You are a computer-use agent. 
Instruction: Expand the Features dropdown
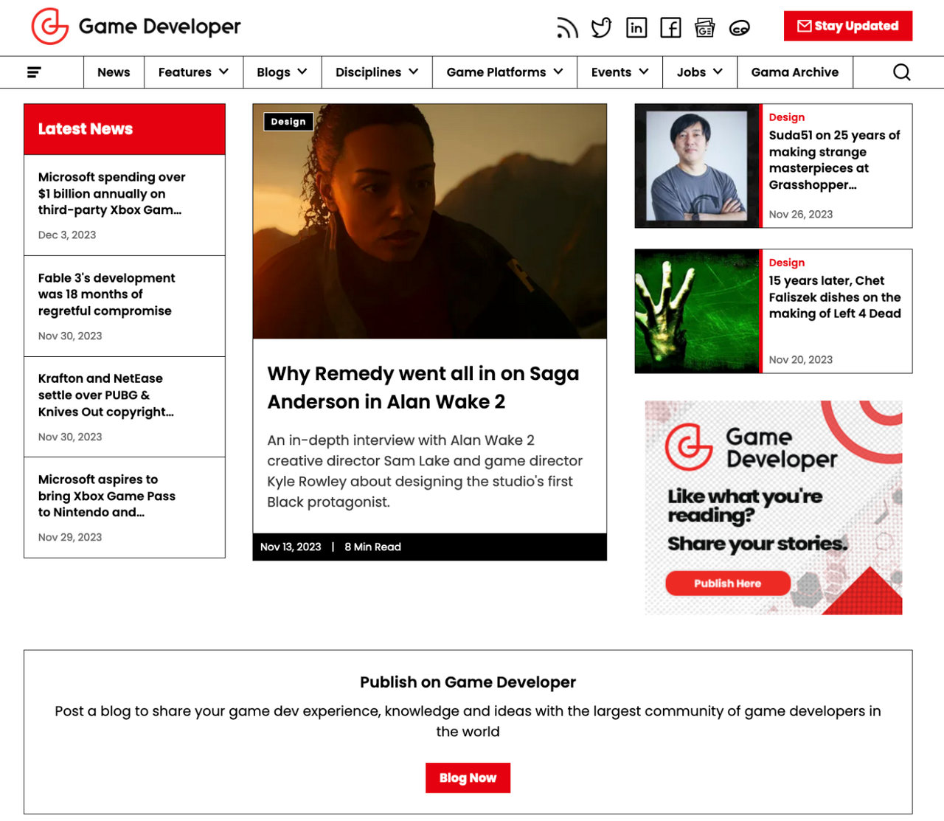193,72
